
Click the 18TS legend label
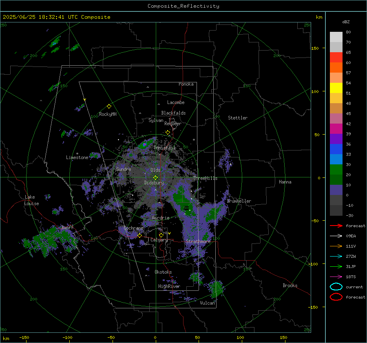pyautogui.click(x=351, y=277)
